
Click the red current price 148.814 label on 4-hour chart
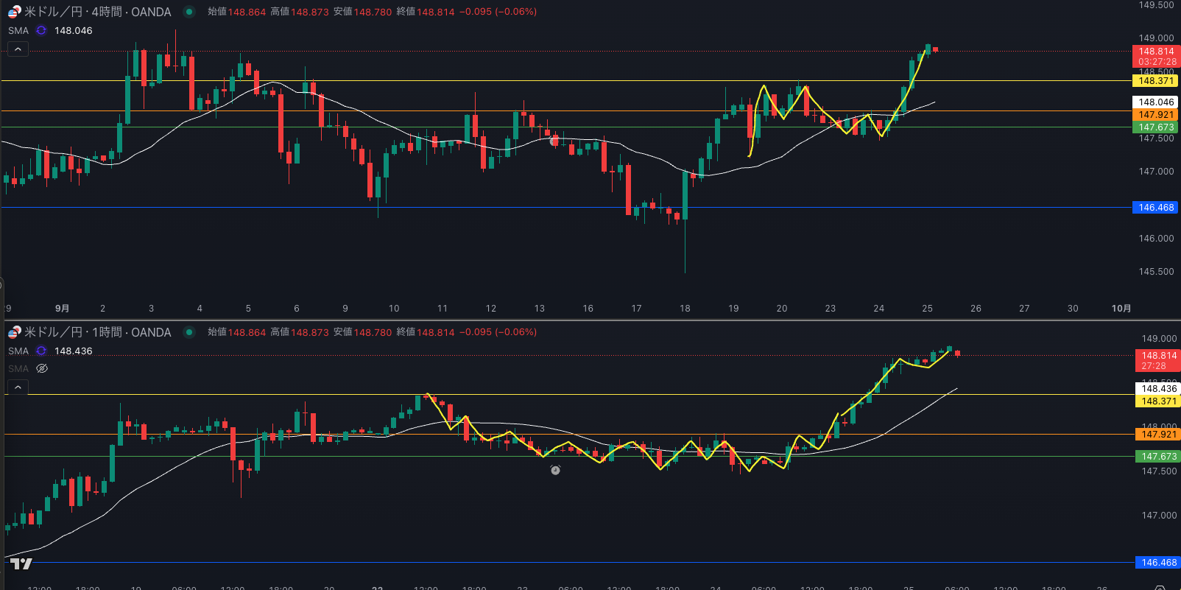1156,52
